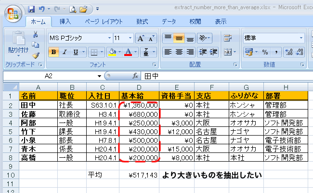Open the fill color palette arrow
Image resolution: width=313 pixels, height=193 pixels.
pos(119,52)
